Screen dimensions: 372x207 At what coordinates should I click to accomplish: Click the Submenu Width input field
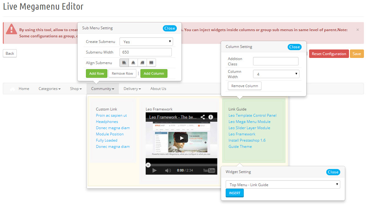(146, 52)
